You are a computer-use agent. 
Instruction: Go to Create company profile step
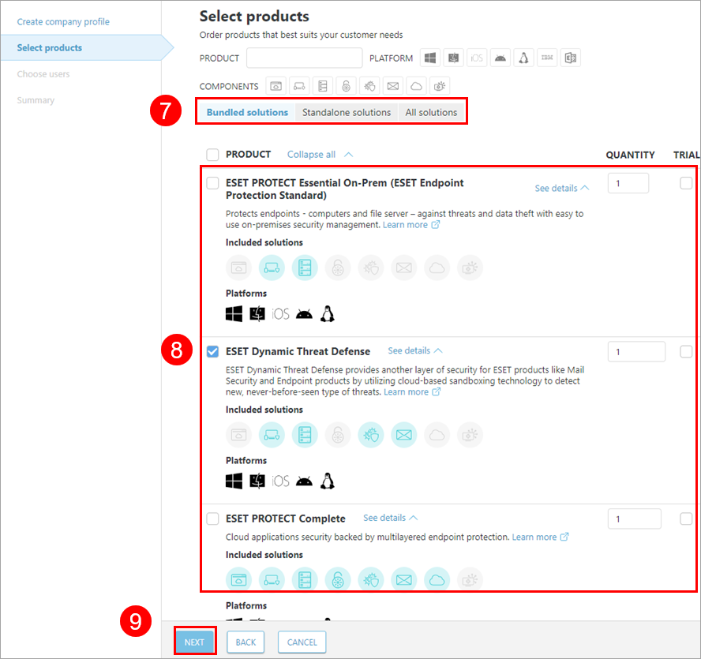(63, 22)
